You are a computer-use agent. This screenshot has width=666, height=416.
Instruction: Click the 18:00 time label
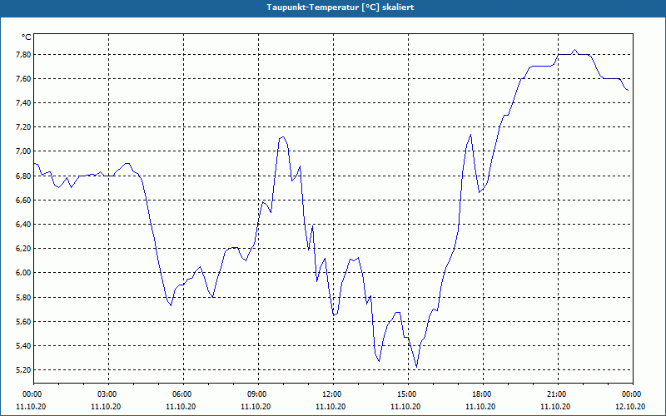coord(483,394)
